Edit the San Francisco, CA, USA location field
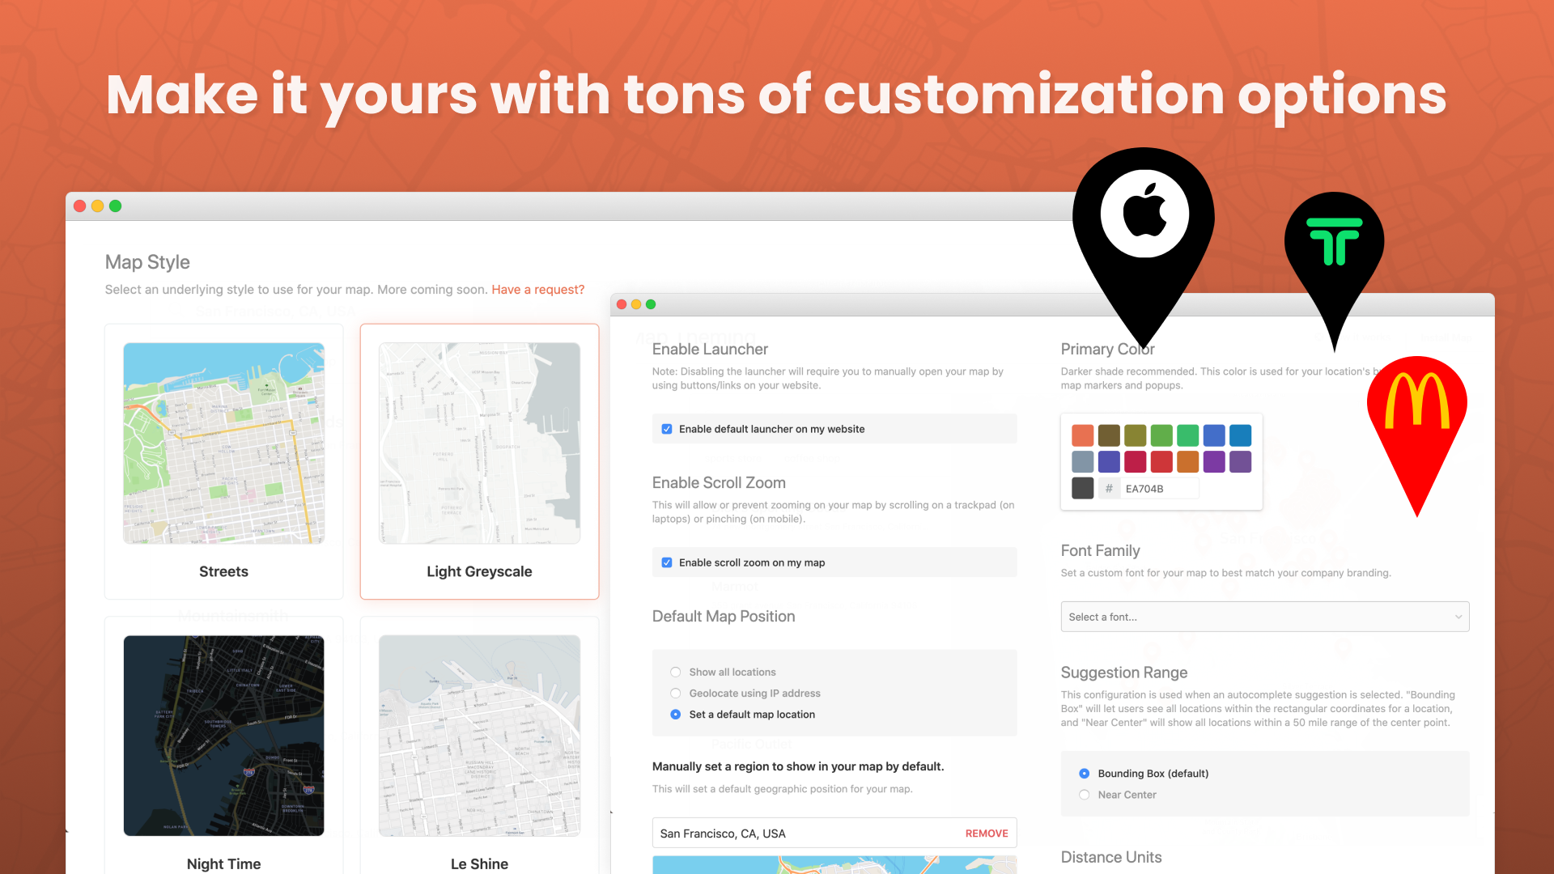 pos(834,834)
